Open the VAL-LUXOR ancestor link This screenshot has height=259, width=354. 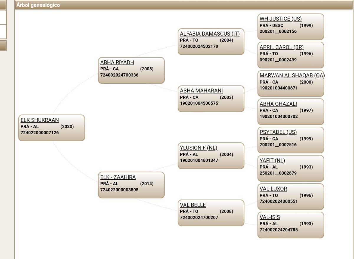click(x=273, y=189)
